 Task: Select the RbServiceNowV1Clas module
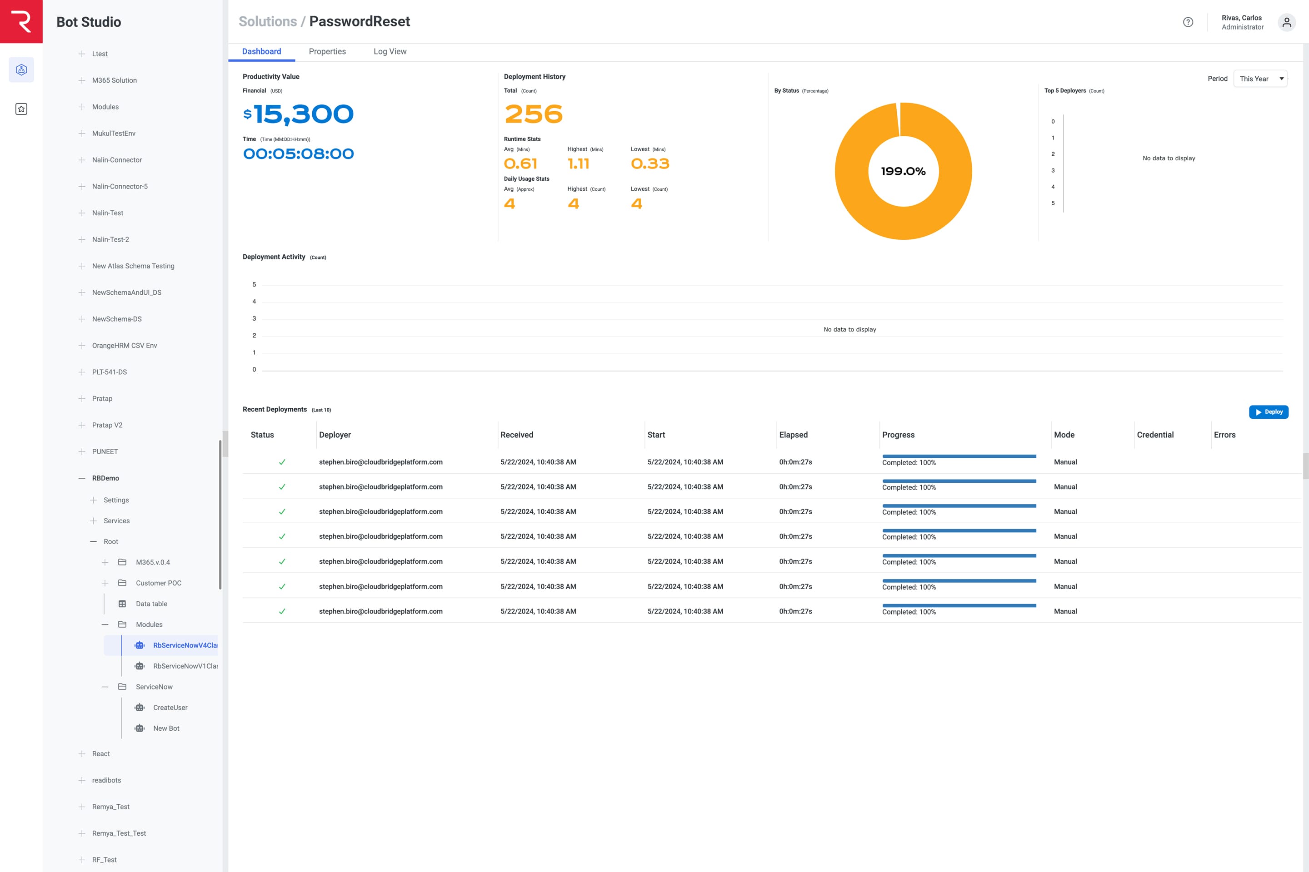click(185, 666)
